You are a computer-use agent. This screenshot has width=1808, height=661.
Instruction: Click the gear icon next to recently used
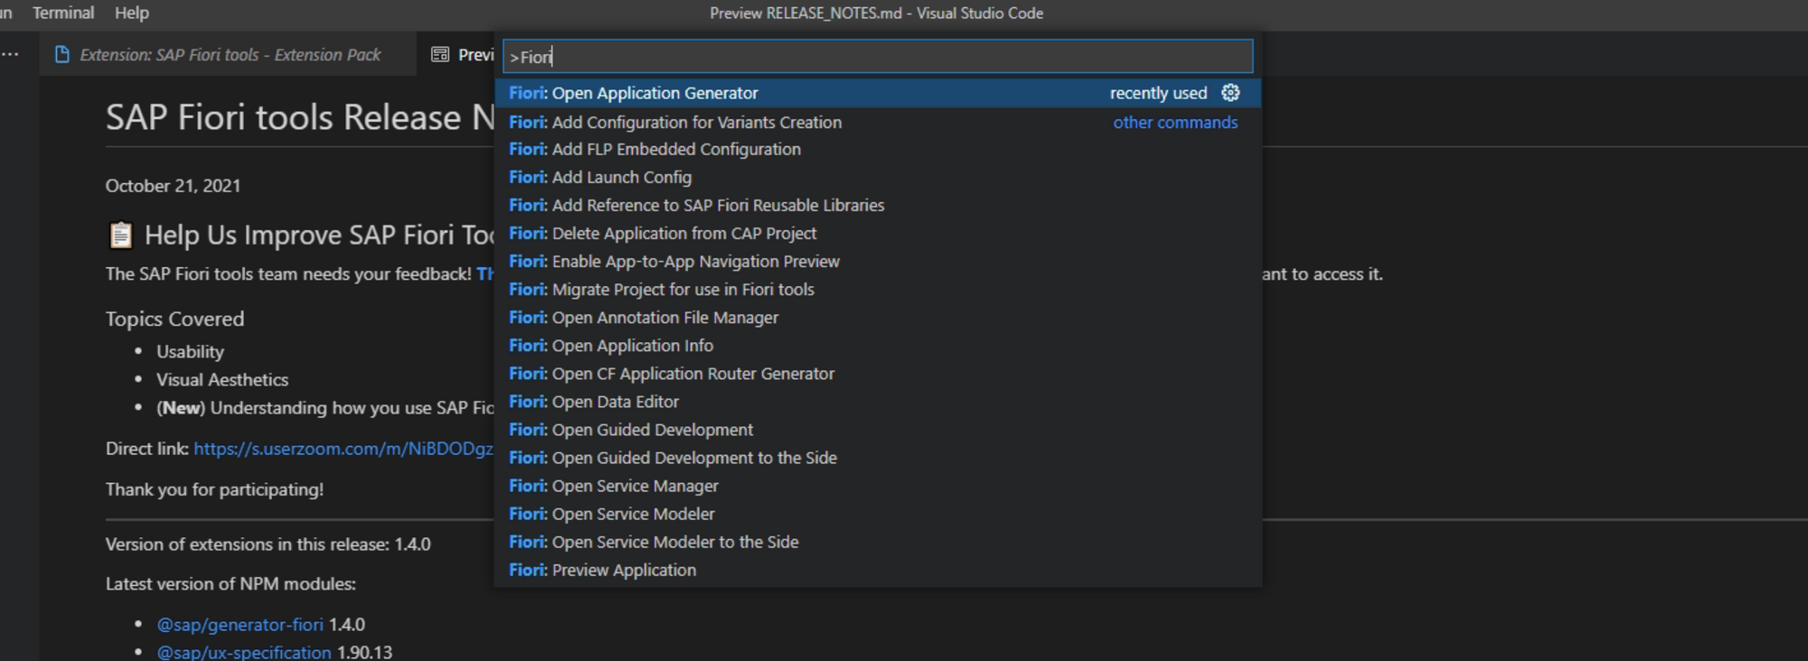[1230, 93]
